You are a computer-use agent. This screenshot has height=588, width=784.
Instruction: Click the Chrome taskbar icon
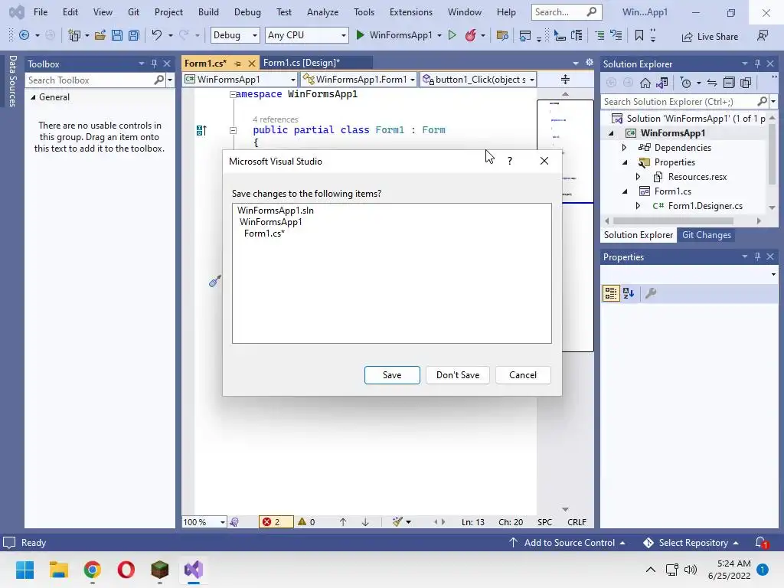point(92,570)
